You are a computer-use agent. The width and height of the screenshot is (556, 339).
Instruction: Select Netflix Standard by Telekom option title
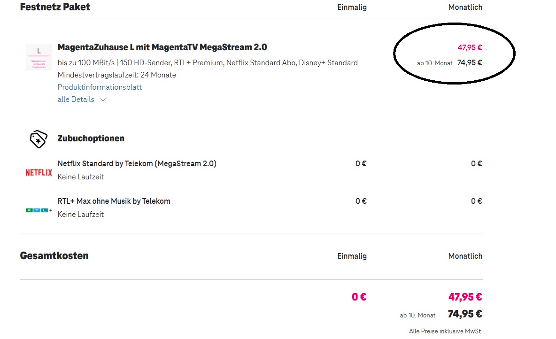pyautogui.click(x=137, y=164)
